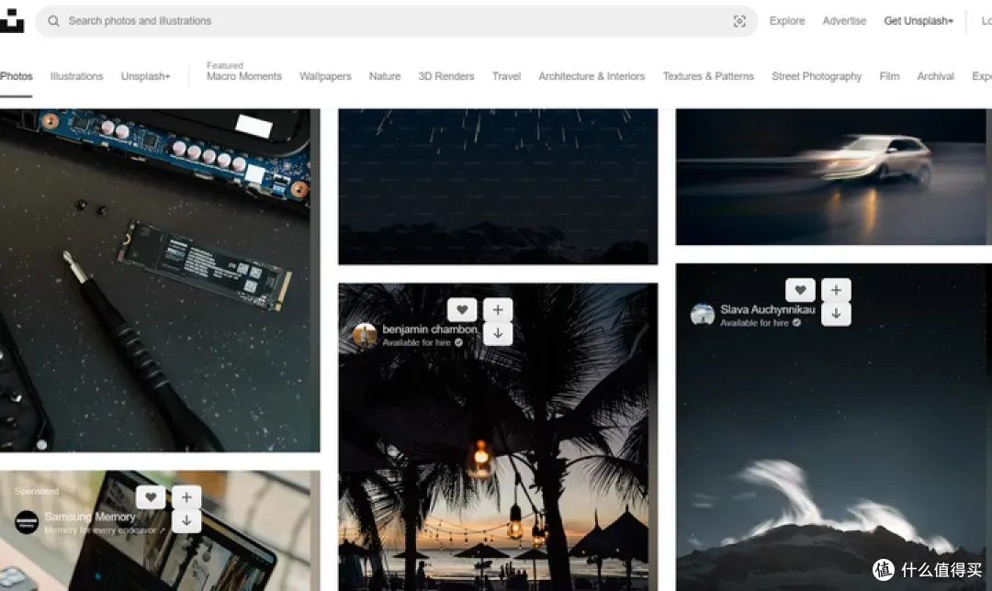The image size is (992, 591).
Task: Select the Wallpapers category
Action: pos(325,76)
